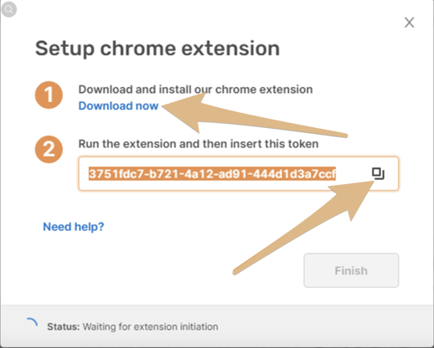Viewport: 434px width, 348px height.
Task: Click the Download and install instruction text
Action: tap(195, 90)
